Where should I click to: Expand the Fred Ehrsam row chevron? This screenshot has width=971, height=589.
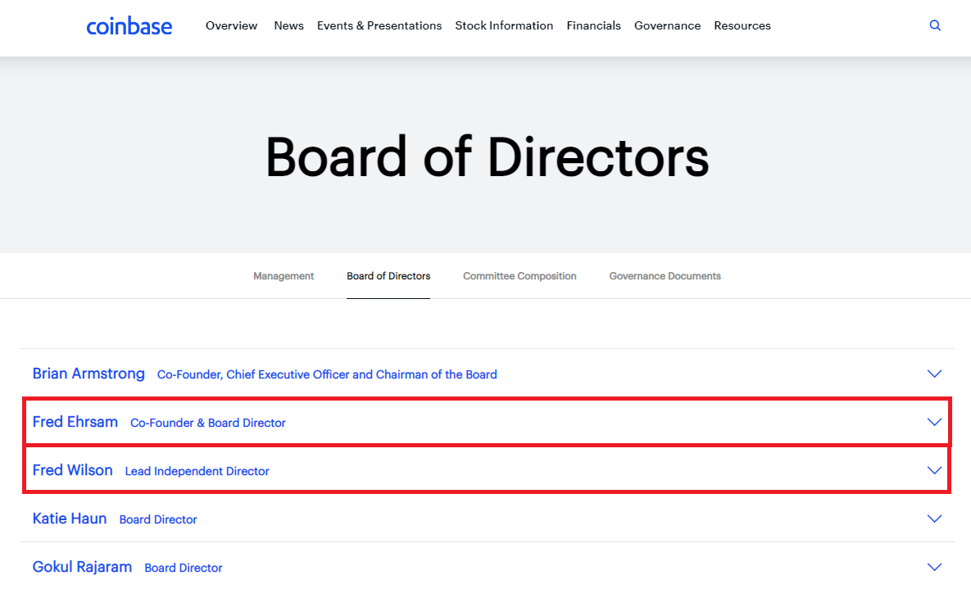pos(934,422)
